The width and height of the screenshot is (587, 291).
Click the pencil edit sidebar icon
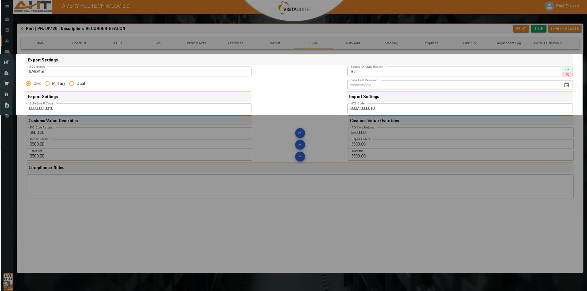pos(7,62)
